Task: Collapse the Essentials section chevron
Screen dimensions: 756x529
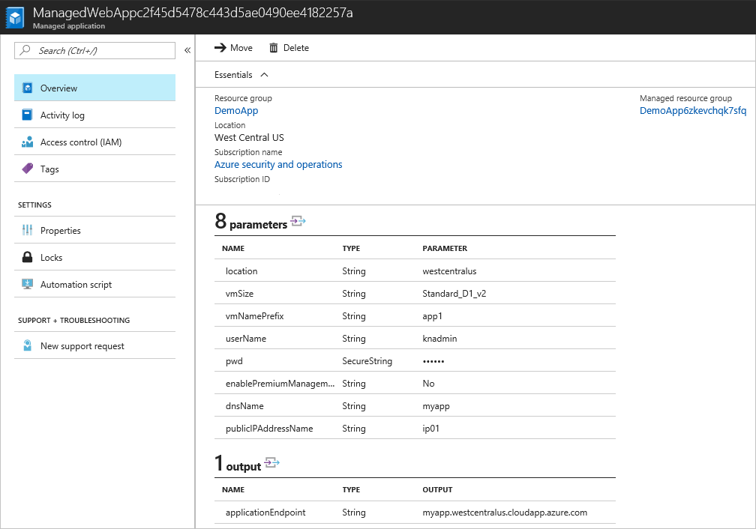Action: 264,75
